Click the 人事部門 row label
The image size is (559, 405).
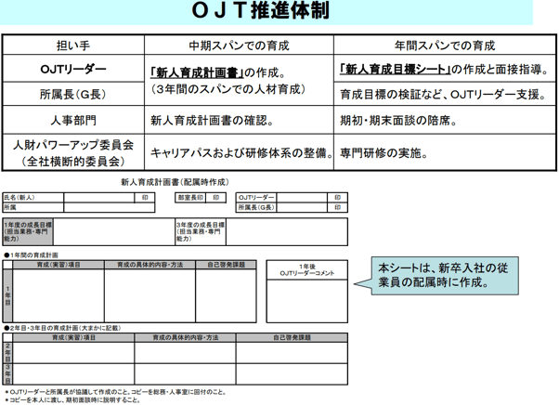[73, 120]
